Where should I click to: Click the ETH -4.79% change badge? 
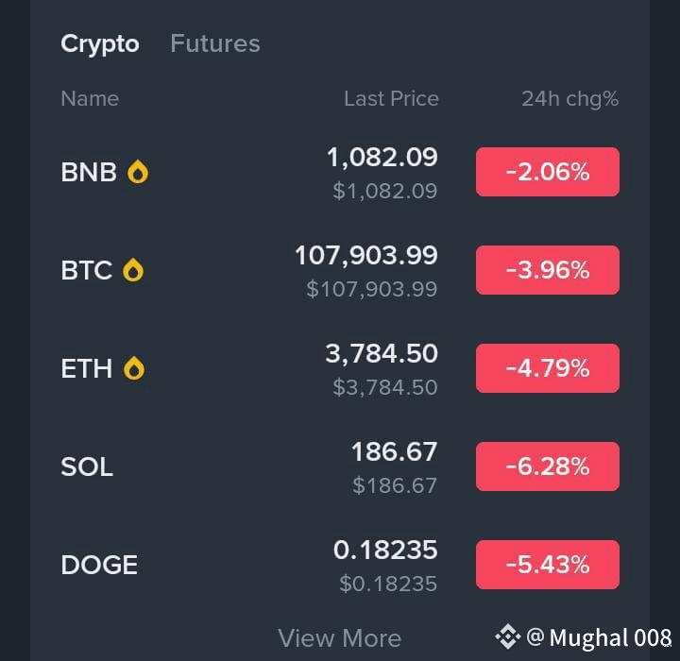coord(547,368)
